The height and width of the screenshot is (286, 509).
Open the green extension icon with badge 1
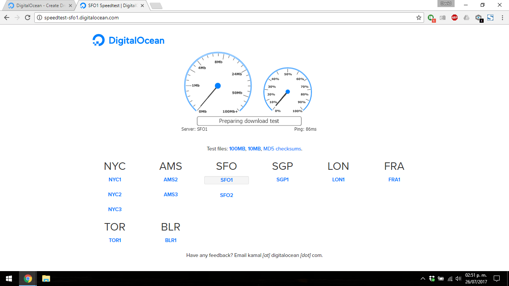coord(431,18)
